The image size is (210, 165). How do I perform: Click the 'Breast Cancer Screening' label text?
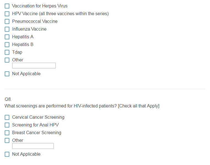point(37,133)
